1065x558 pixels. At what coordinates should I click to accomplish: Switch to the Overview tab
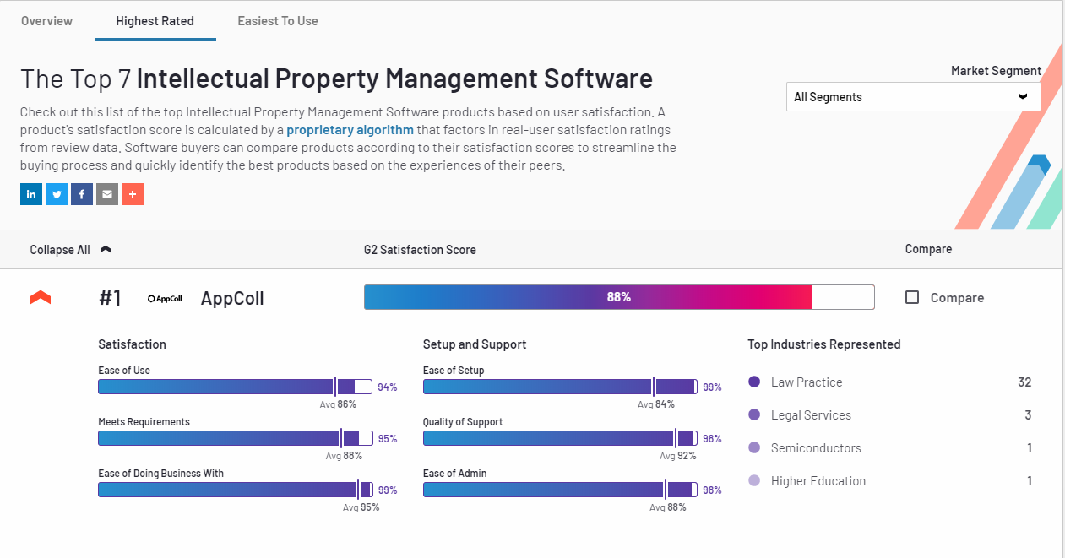pos(47,21)
